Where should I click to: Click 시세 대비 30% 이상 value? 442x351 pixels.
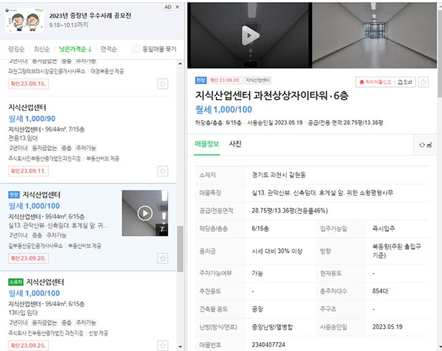click(277, 251)
